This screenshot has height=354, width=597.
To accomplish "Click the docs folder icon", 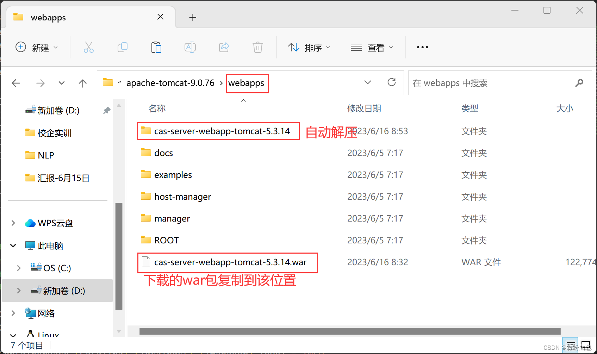I will (146, 153).
